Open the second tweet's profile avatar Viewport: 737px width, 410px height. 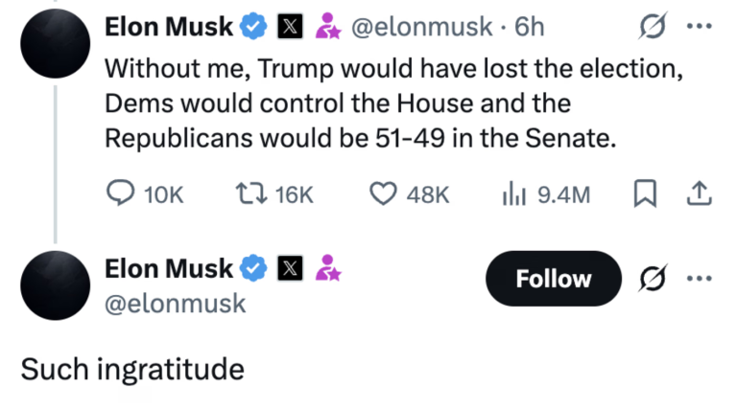(55, 285)
